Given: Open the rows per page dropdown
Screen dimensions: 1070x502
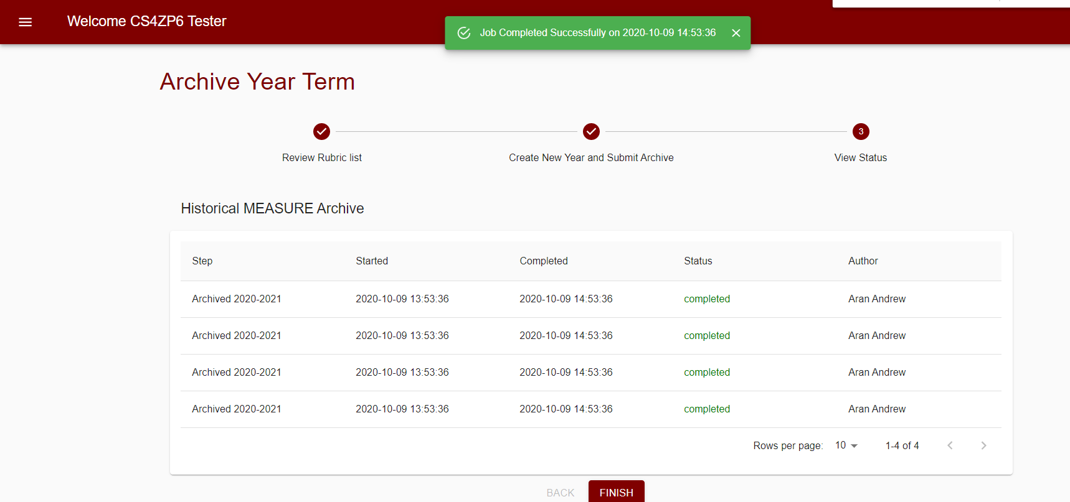Looking at the screenshot, I should click(x=846, y=445).
